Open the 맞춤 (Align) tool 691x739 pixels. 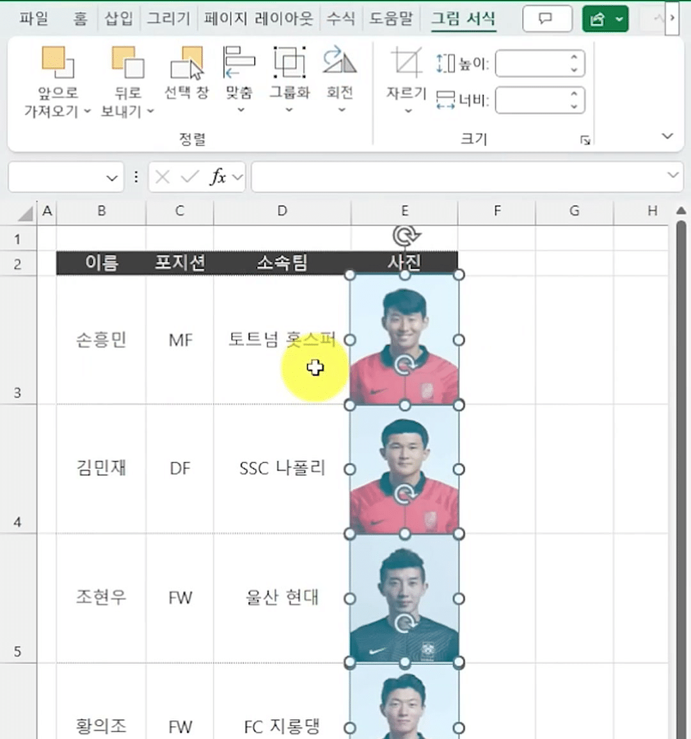click(x=239, y=62)
